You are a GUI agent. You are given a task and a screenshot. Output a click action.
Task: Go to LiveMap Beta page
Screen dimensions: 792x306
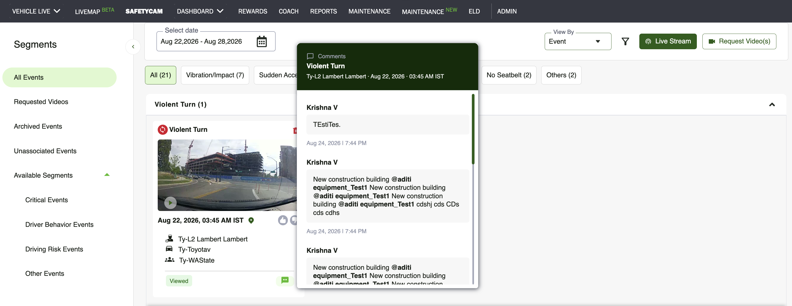(x=94, y=11)
